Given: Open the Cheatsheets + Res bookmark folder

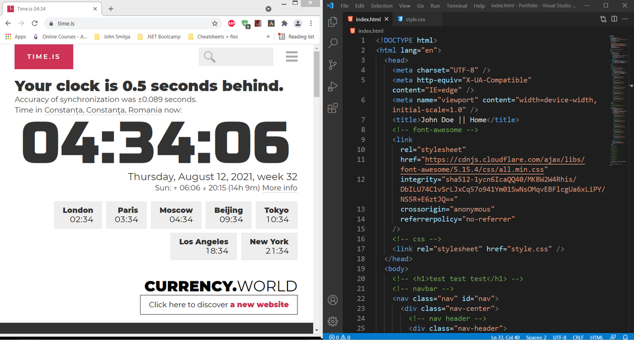Looking at the screenshot, I should point(212,36).
